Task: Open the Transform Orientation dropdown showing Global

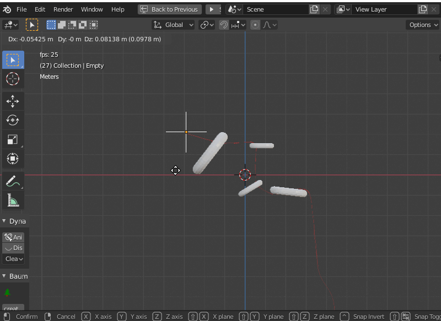Action: (x=173, y=24)
